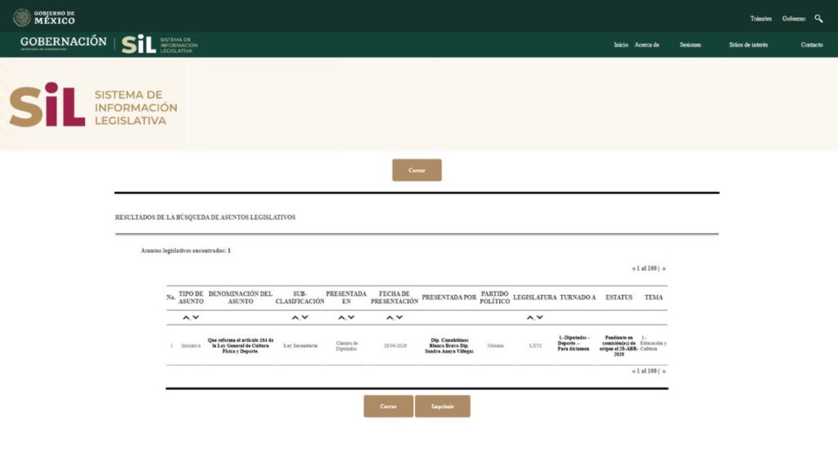838x471 pixels.
Task: Click the top Cerrar button
Action: click(417, 170)
